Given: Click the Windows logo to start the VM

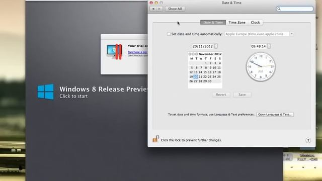Looking at the screenshot, I should click(x=46, y=92).
